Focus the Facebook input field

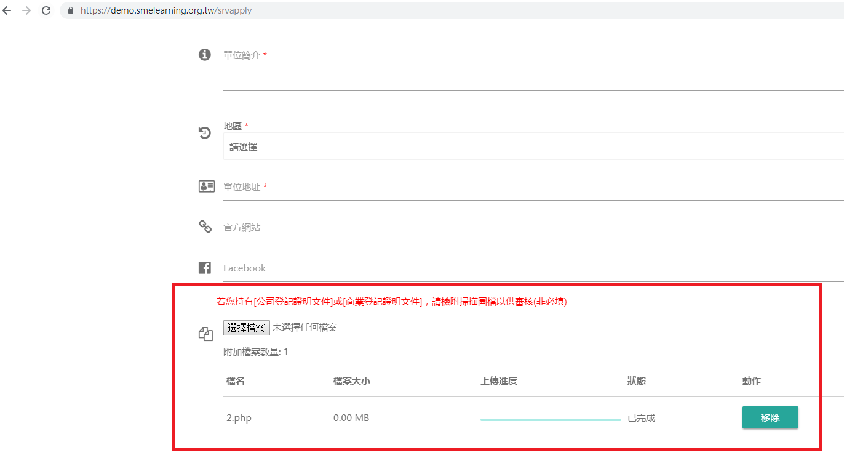point(533,268)
